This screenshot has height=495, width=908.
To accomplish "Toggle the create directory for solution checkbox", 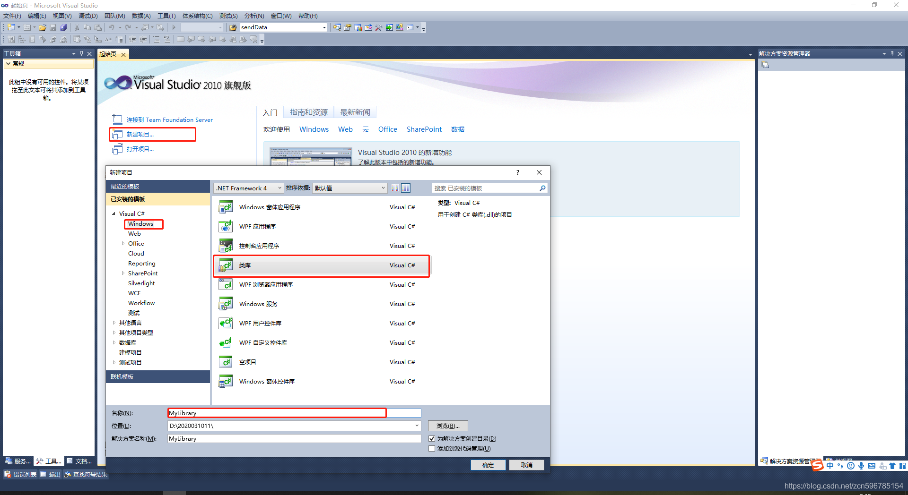I will click(432, 439).
